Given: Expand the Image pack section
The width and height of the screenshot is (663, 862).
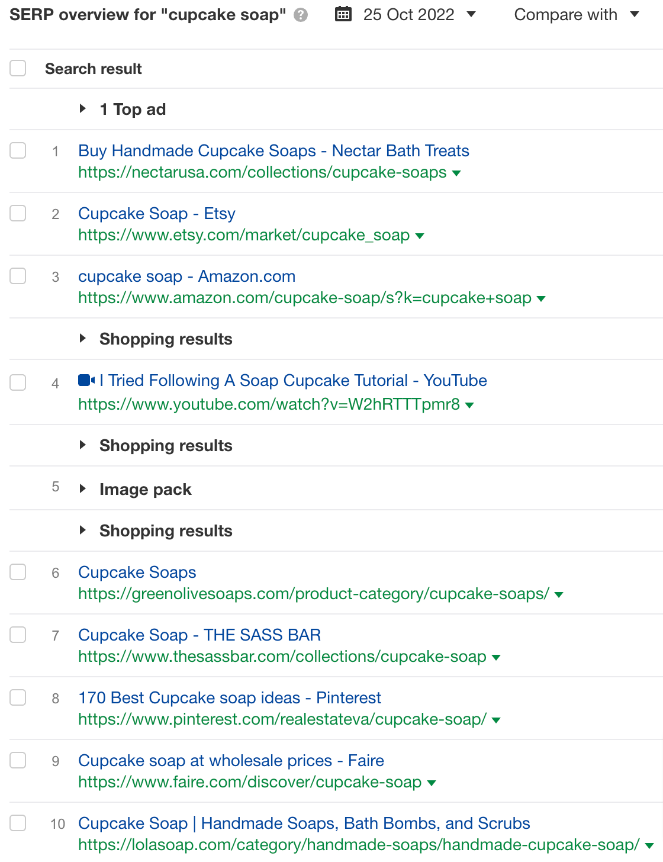Looking at the screenshot, I should pos(83,489).
